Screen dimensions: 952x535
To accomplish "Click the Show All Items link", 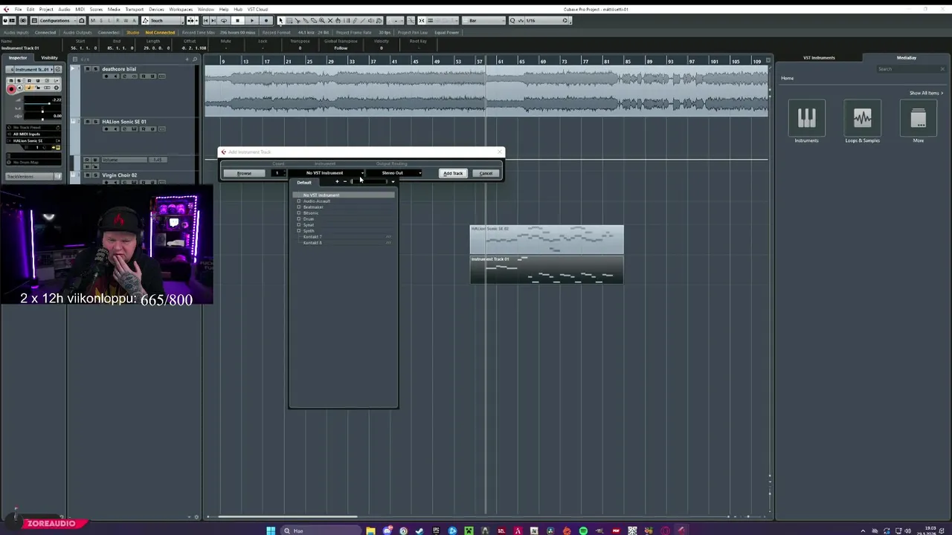I will point(926,93).
